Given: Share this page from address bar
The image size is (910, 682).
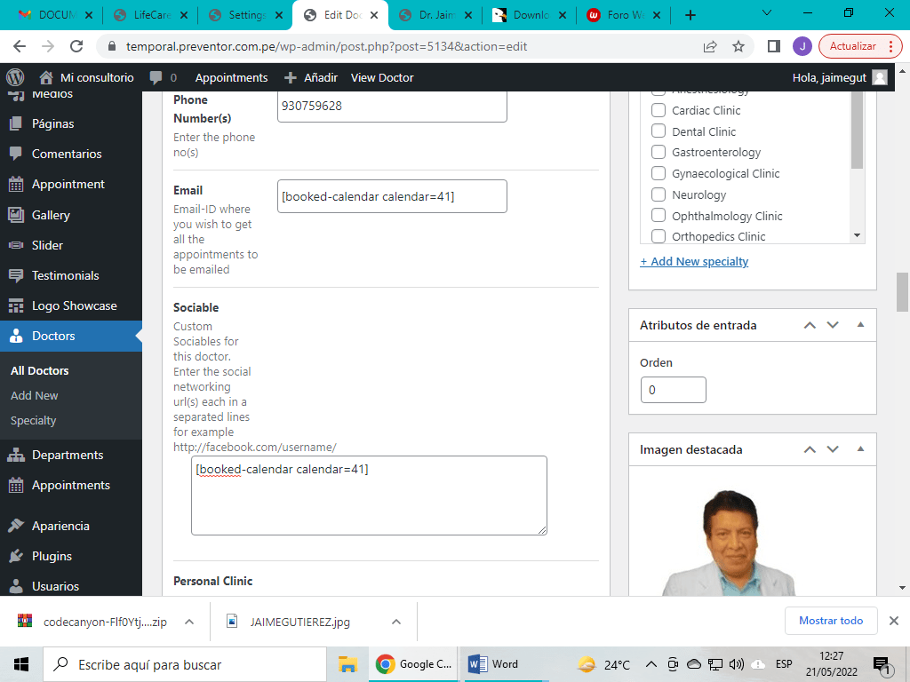Looking at the screenshot, I should click(x=710, y=46).
